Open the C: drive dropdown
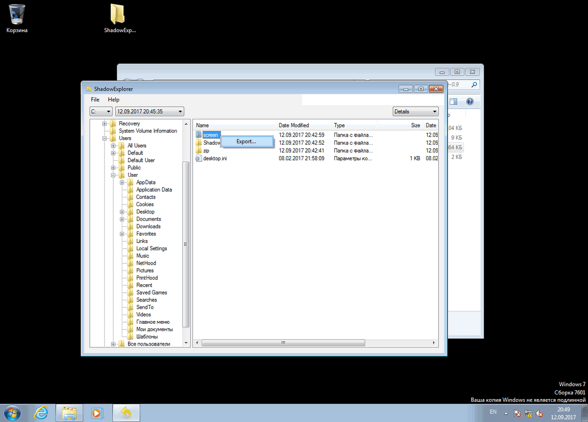Image resolution: width=588 pixels, height=422 pixels. [x=101, y=111]
